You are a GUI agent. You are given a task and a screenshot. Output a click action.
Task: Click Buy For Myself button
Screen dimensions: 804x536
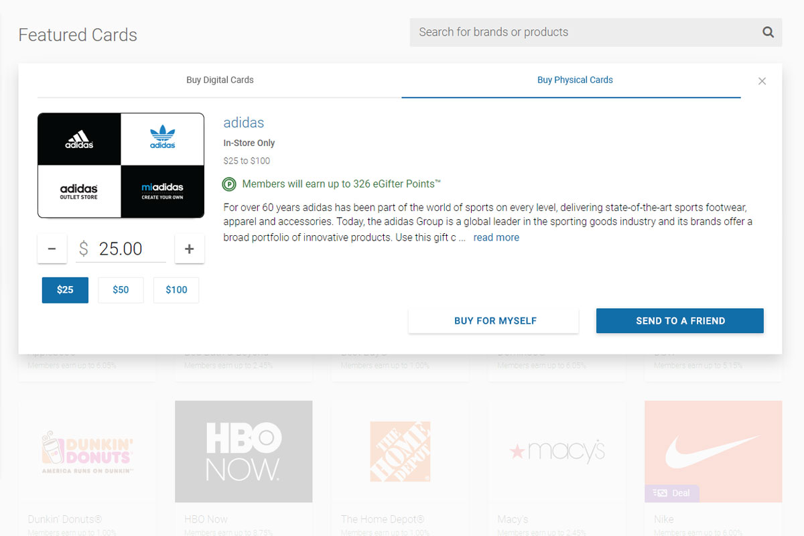(495, 321)
